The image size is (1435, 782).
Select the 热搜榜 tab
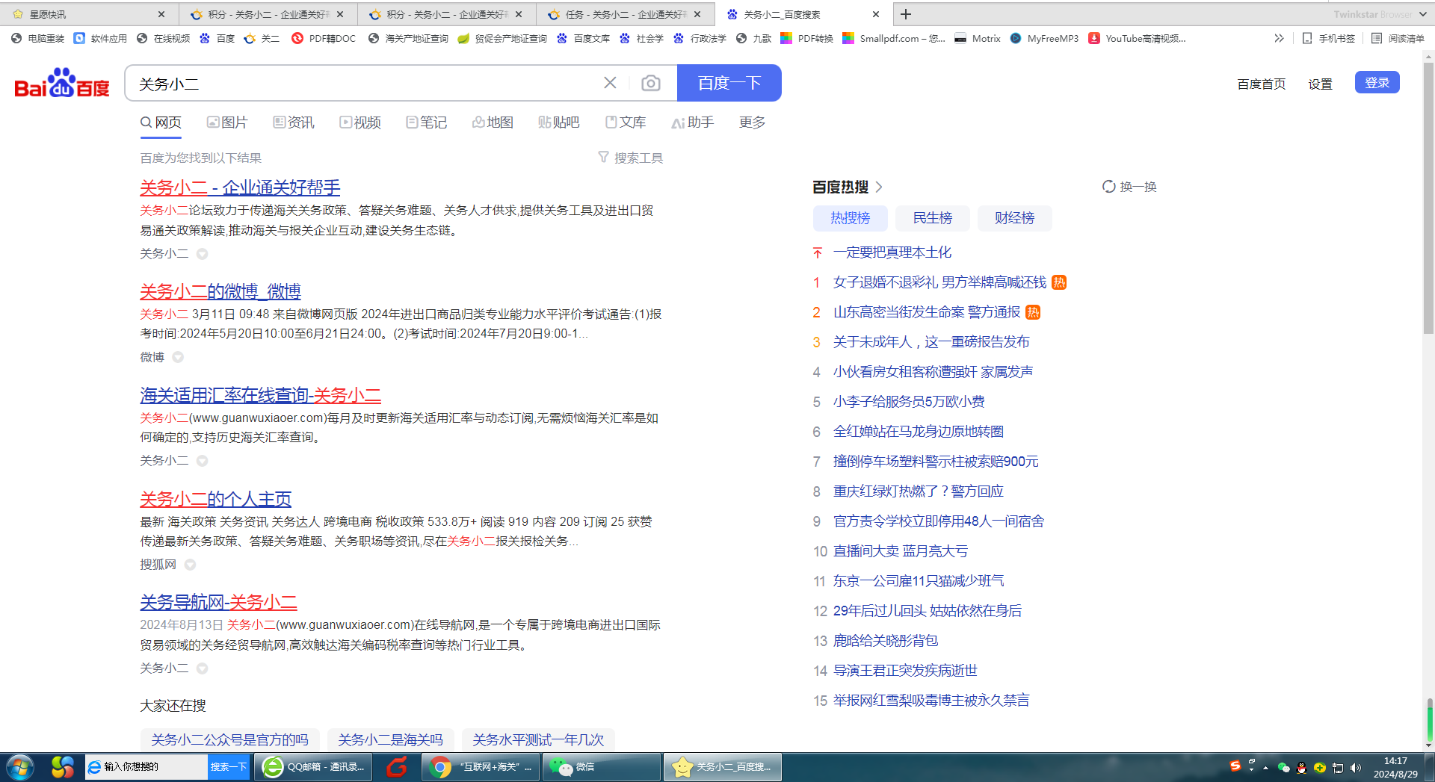(x=851, y=218)
